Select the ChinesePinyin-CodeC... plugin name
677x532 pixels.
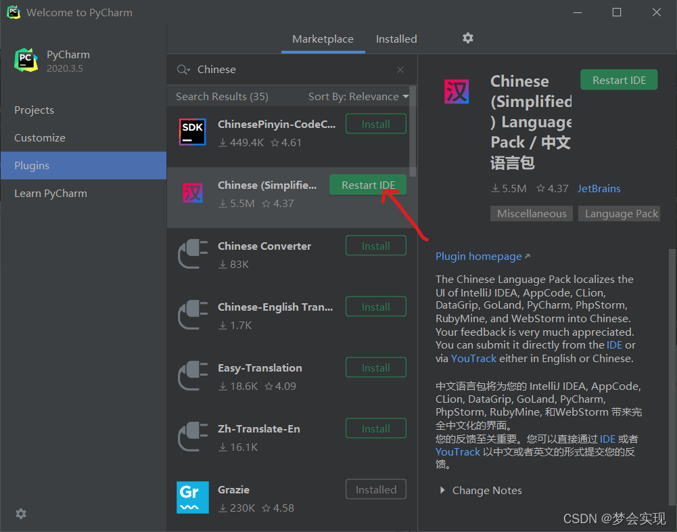pos(277,124)
